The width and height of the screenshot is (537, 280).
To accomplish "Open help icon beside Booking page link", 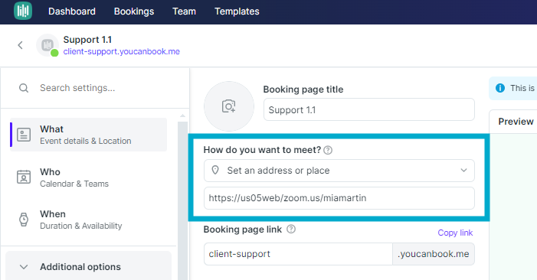I will [x=291, y=229].
